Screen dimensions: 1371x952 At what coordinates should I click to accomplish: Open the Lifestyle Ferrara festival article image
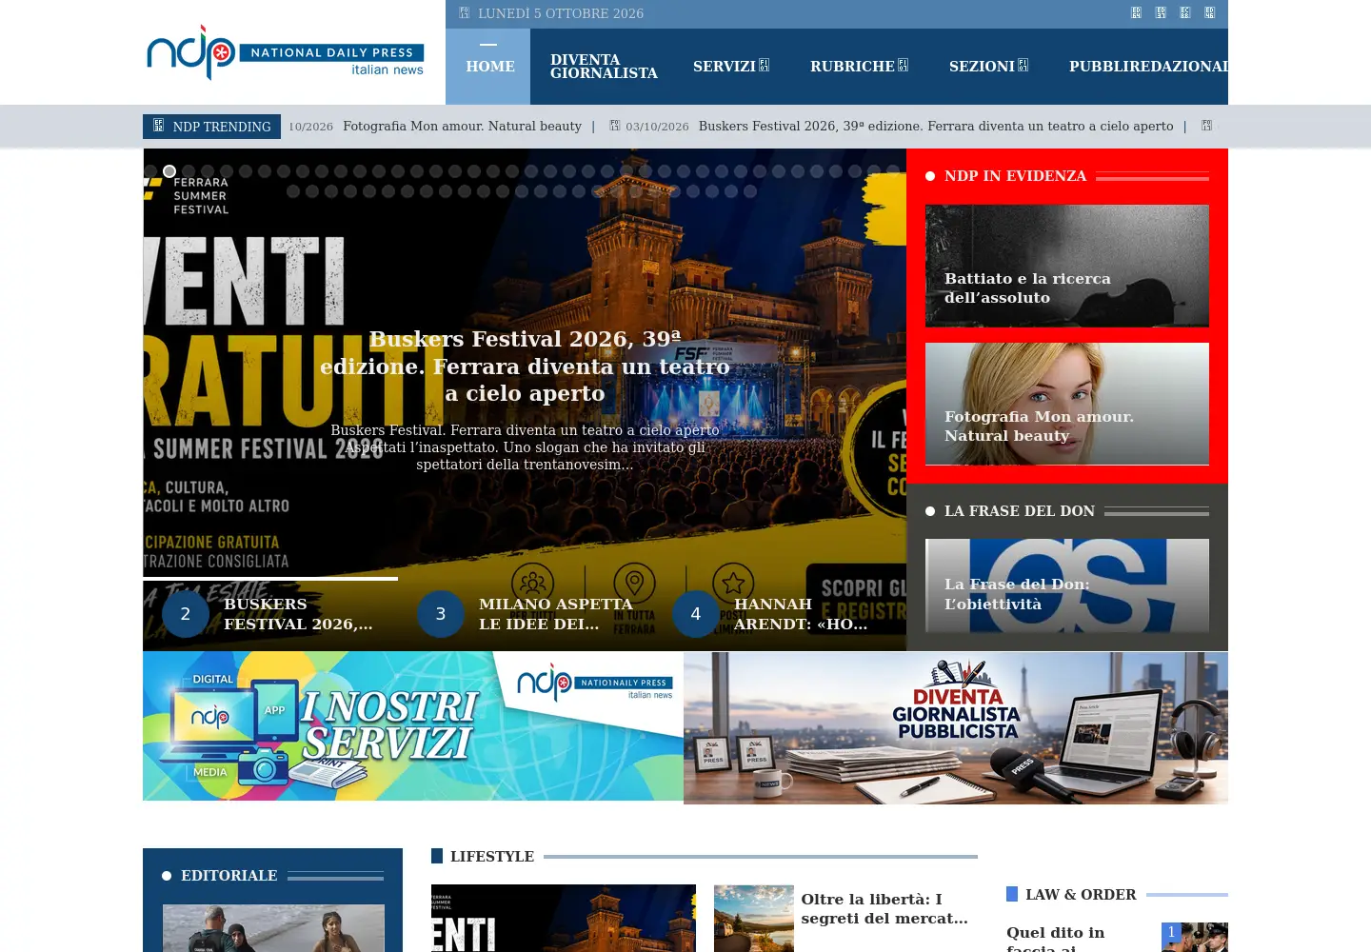(564, 919)
